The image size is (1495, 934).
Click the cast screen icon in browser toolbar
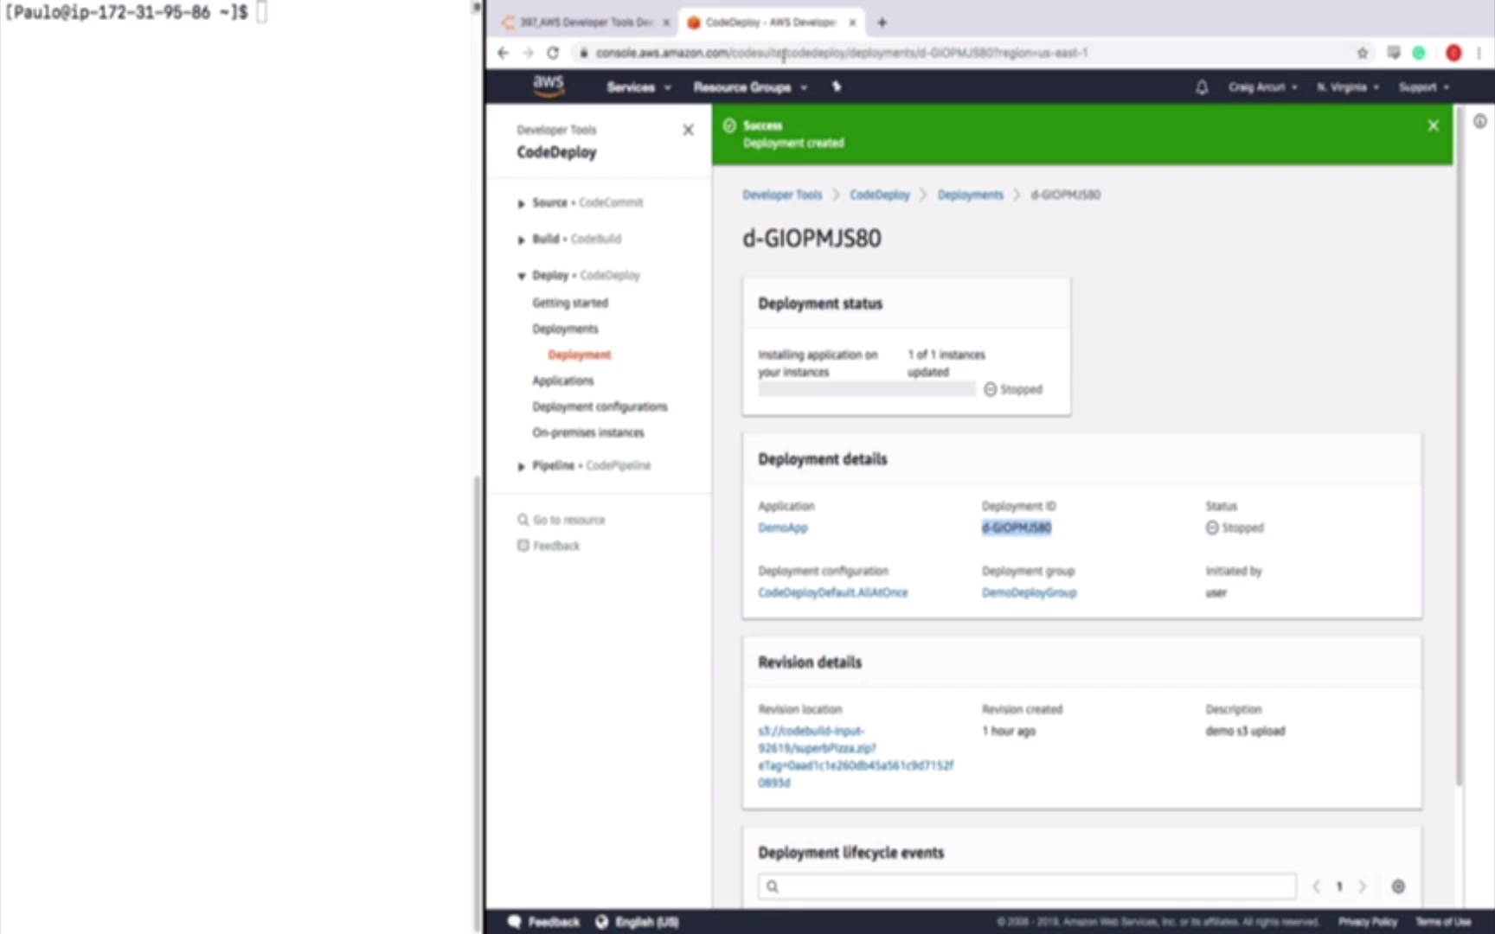1393,53
